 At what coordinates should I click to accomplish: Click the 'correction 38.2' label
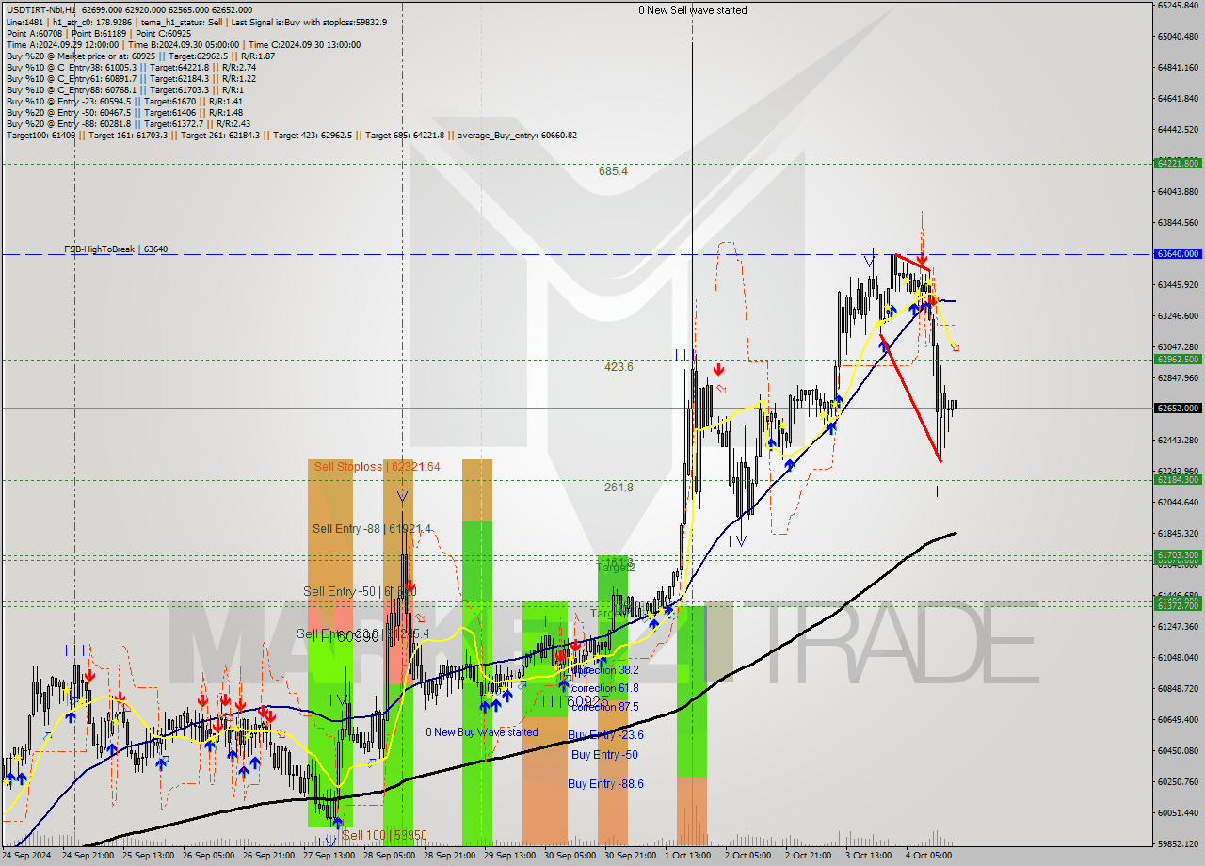pyautogui.click(x=605, y=670)
